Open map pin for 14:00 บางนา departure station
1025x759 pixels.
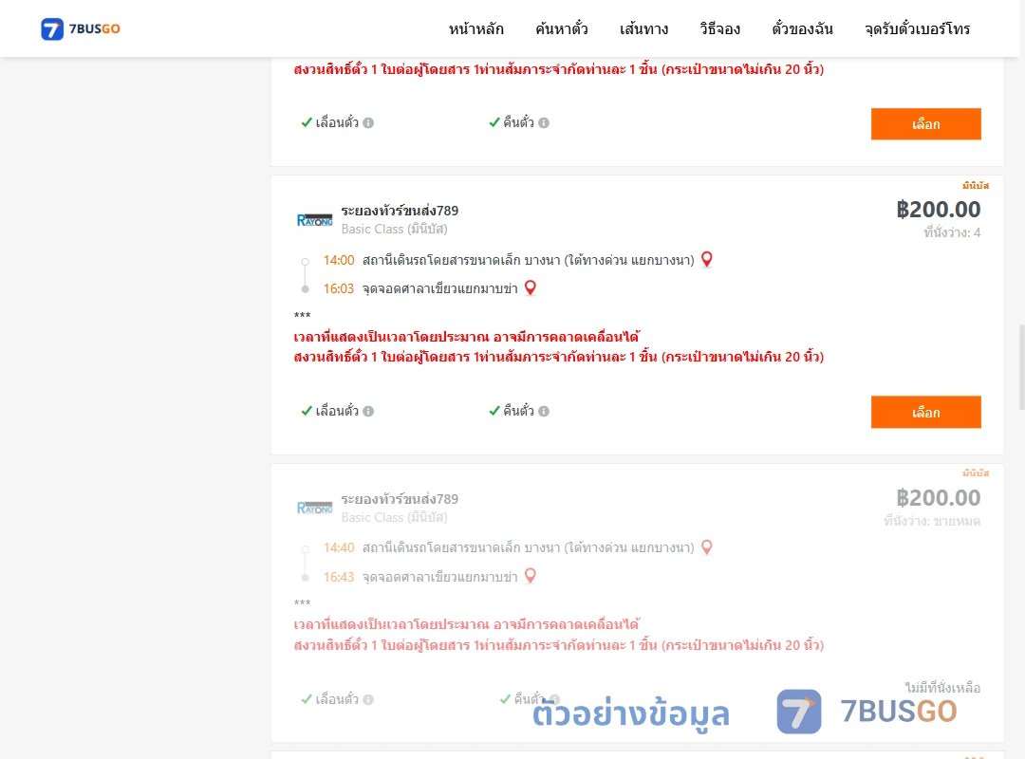click(x=707, y=260)
